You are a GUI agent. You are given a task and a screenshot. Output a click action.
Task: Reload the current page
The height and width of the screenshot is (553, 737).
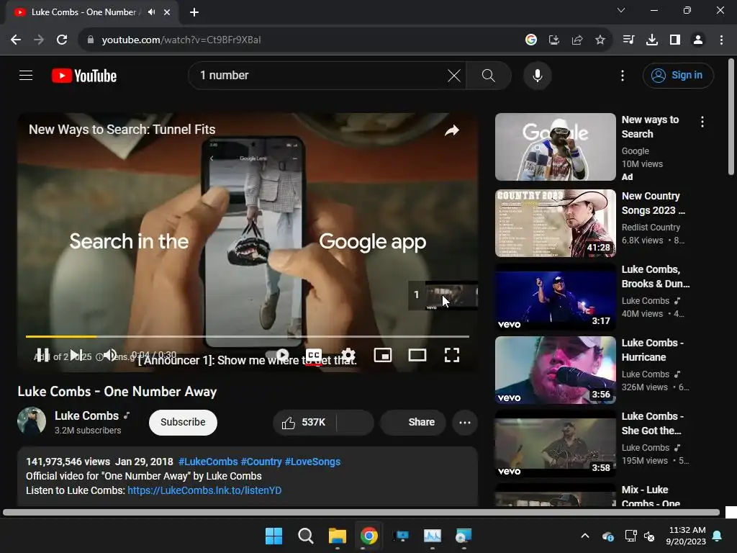[x=62, y=40]
